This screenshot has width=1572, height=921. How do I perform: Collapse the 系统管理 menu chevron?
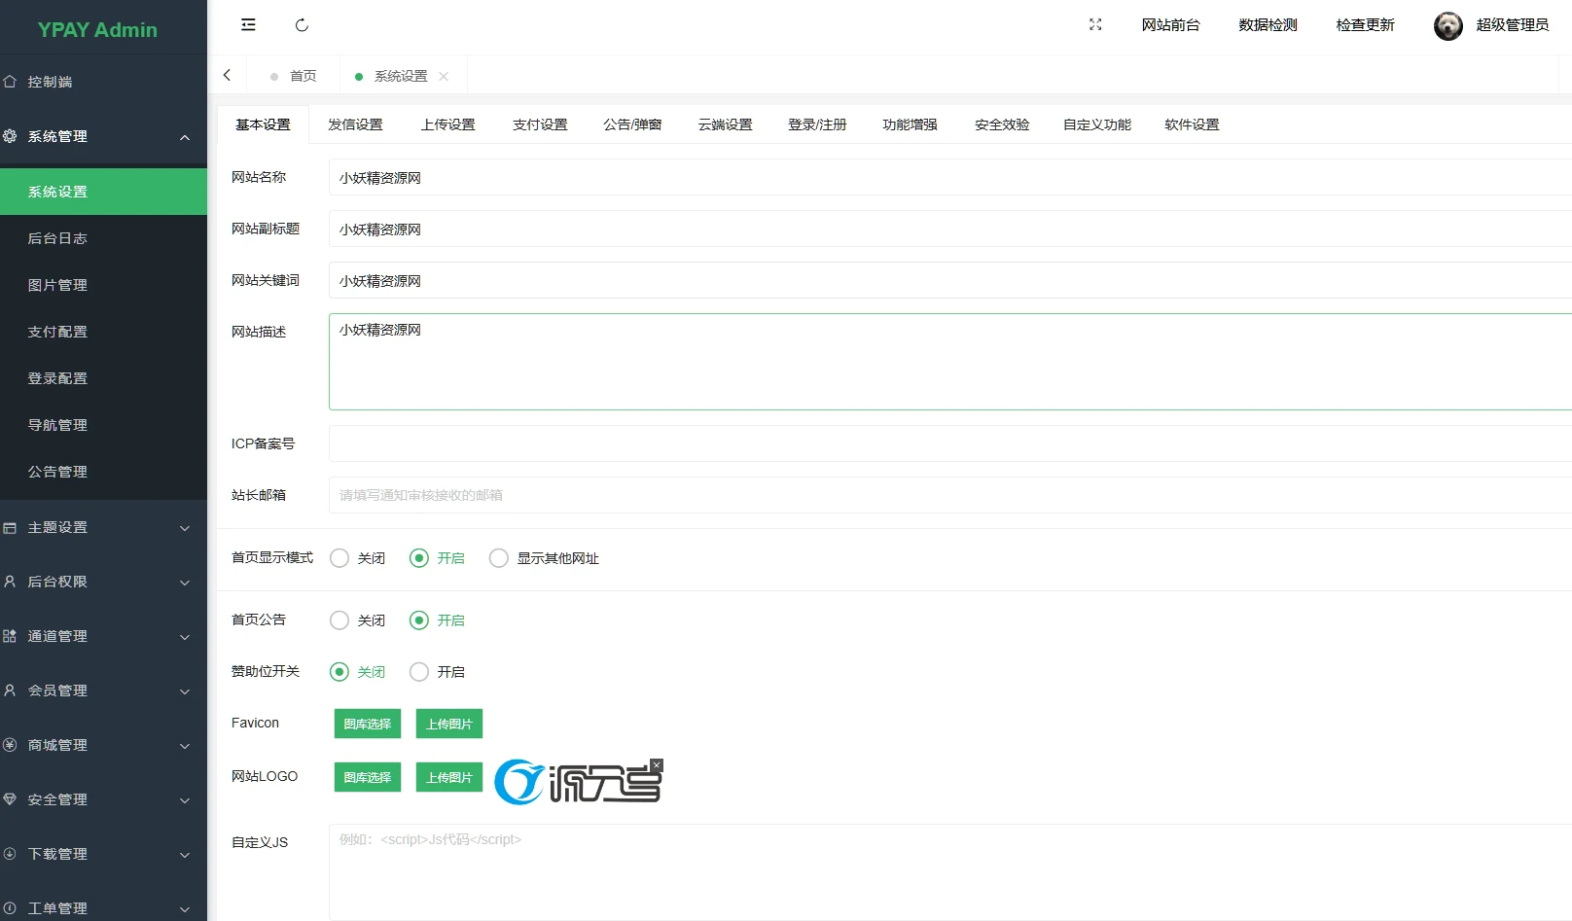[x=185, y=137]
